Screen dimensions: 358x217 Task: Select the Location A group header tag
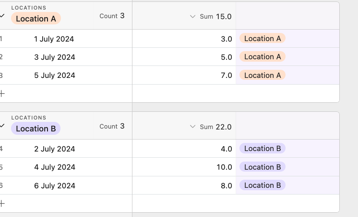(x=36, y=19)
